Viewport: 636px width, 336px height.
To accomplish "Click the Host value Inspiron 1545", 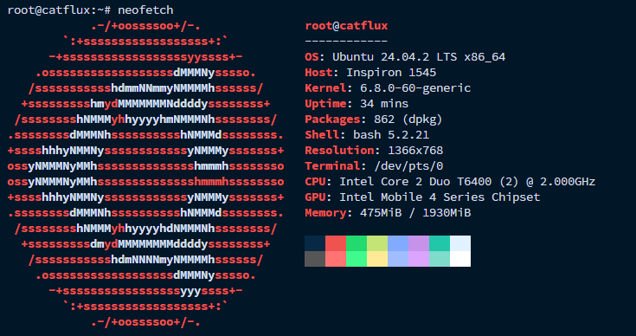I will point(391,73).
